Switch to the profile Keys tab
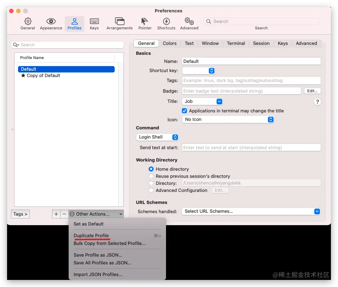The height and width of the screenshot is (287, 338). pyautogui.click(x=282, y=43)
